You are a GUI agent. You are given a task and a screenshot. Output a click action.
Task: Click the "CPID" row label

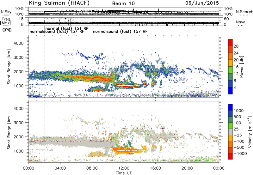7,30
